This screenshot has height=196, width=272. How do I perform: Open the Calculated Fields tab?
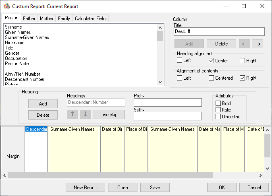tap(91, 19)
